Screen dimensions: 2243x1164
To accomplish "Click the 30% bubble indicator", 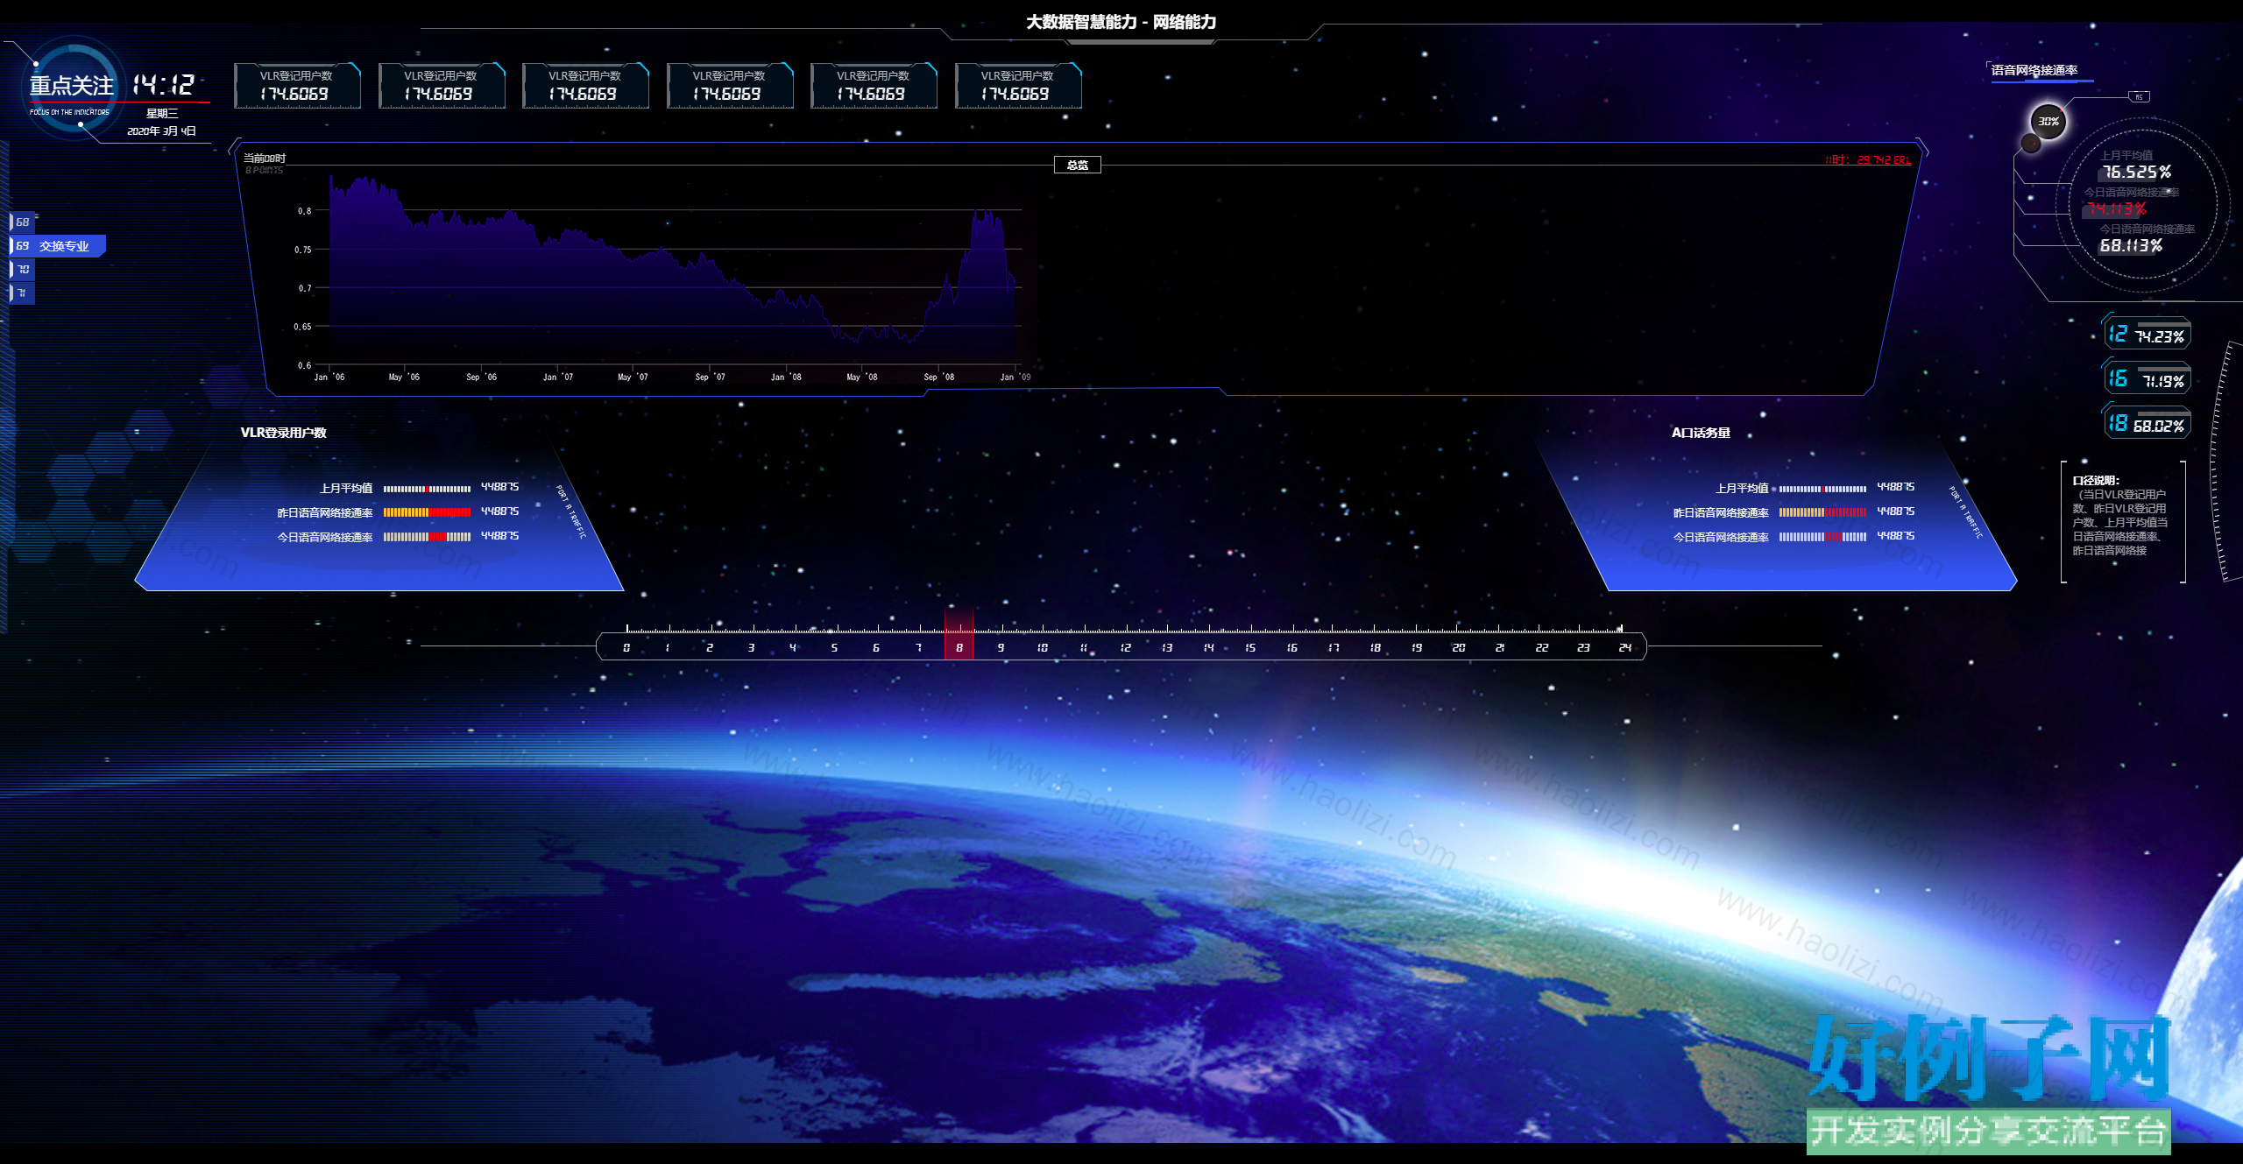I will [2048, 122].
